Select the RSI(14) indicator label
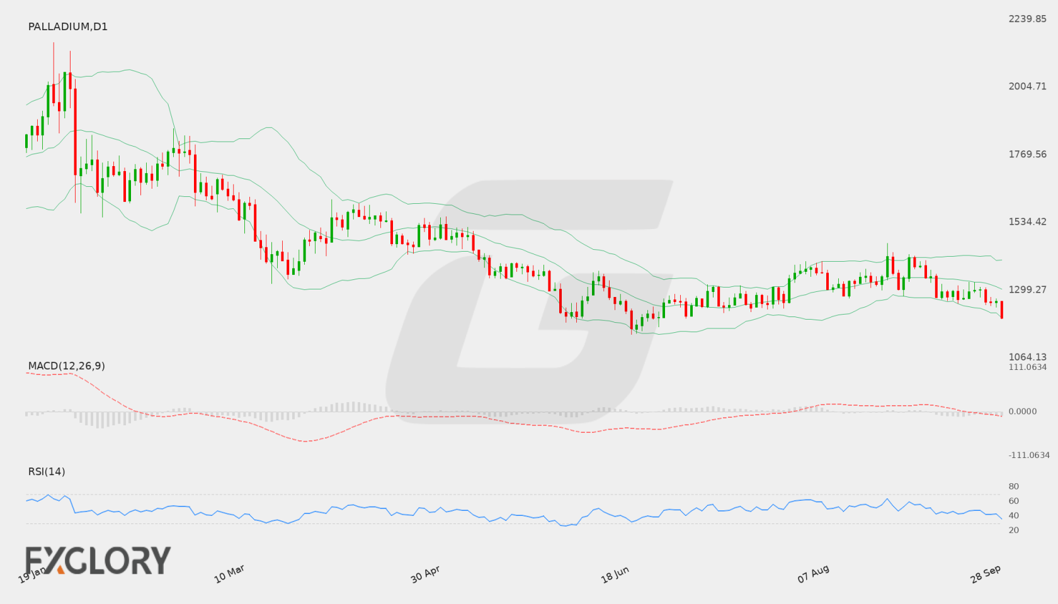This screenshot has width=1058, height=604. point(47,471)
